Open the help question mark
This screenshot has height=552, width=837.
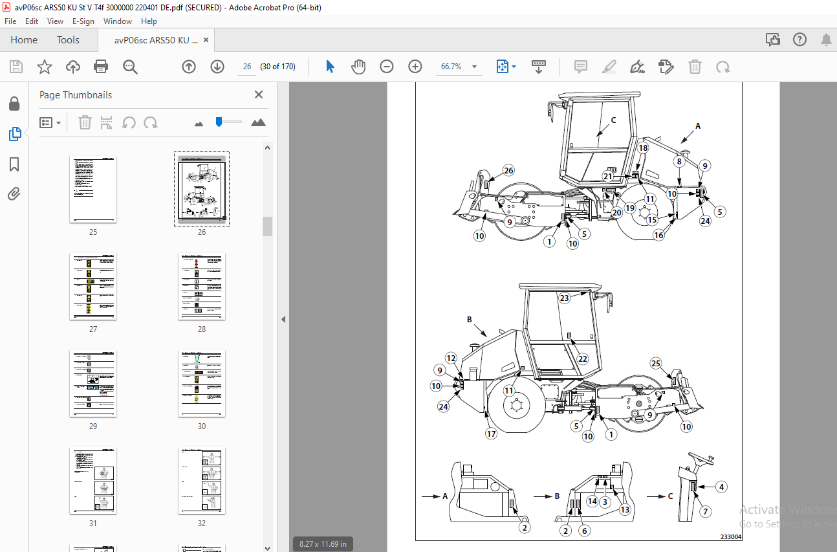point(799,40)
